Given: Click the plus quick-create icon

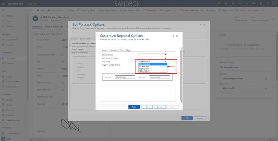Looking at the screenshot, I should (240, 4).
